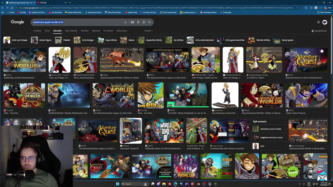Click the related search 'original adventure quest'

(x=268, y=137)
